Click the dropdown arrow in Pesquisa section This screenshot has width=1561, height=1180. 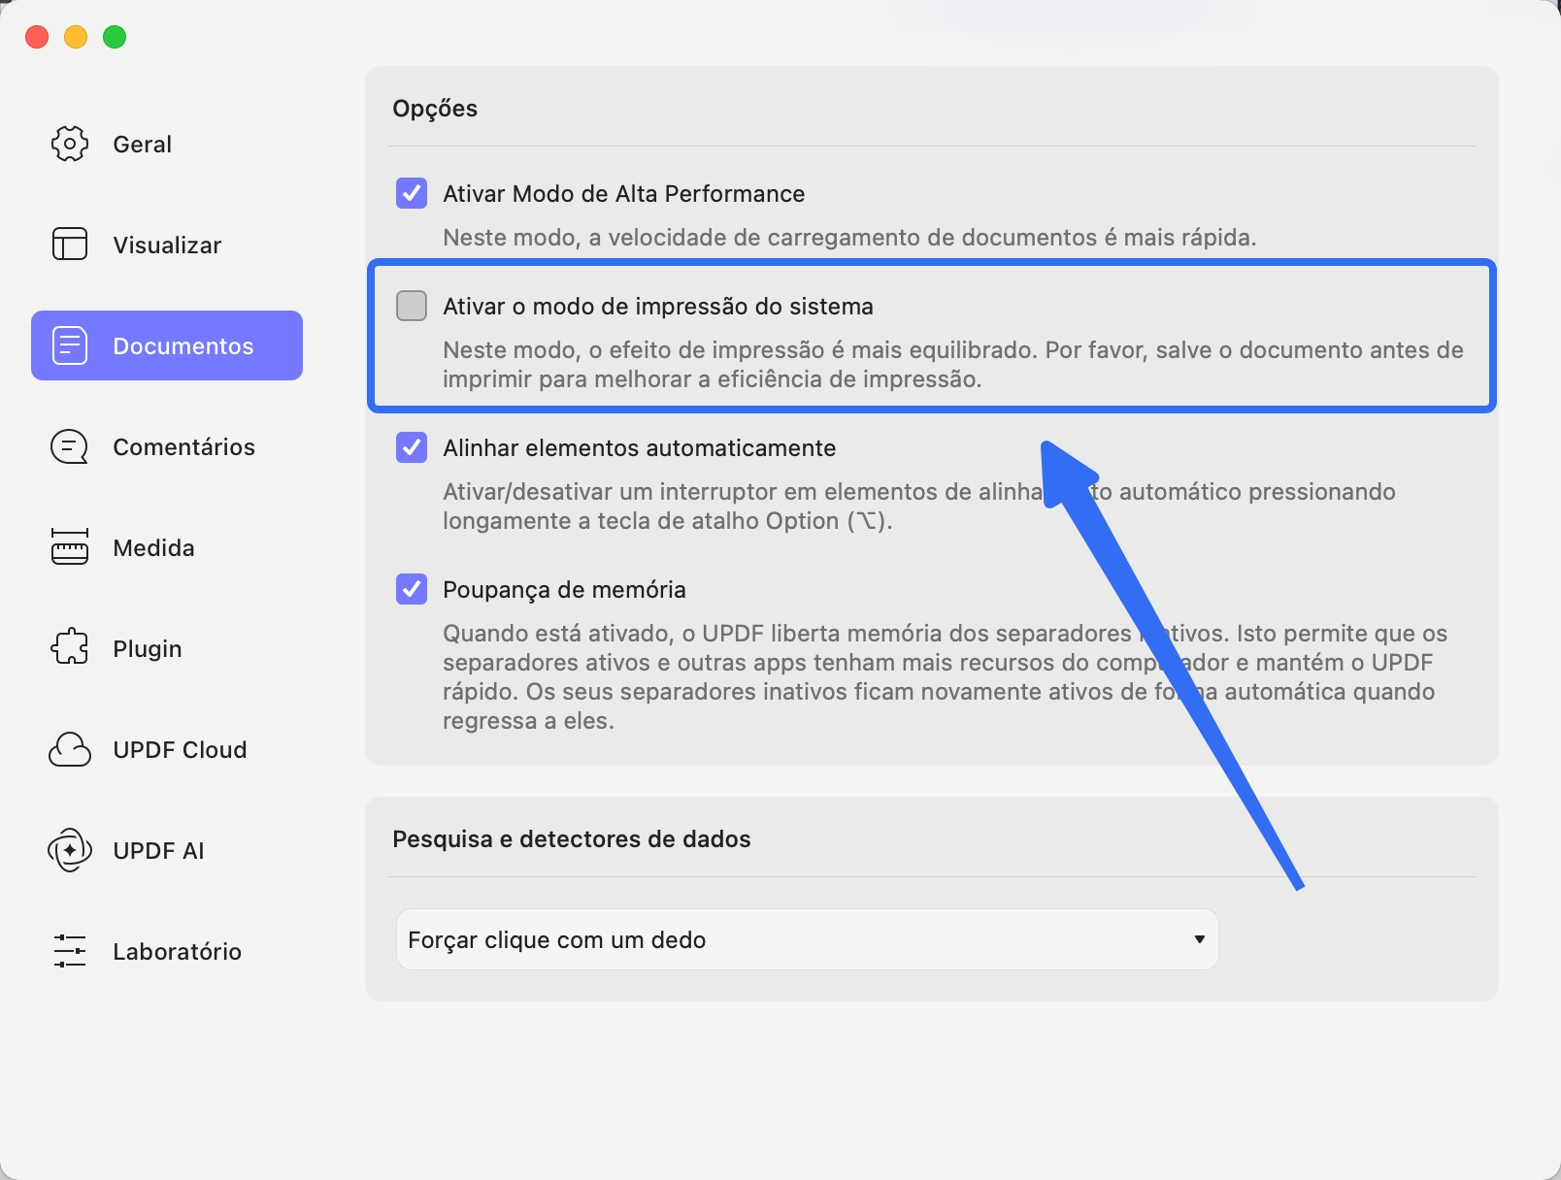pos(1200,939)
